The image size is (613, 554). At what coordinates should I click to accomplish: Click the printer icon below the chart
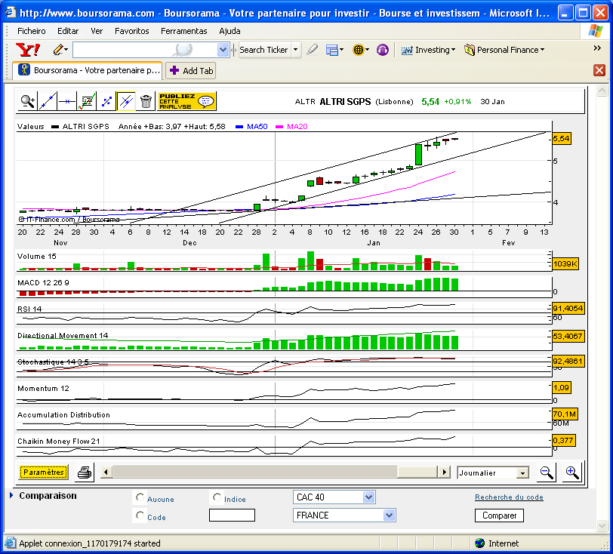pyautogui.click(x=85, y=472)
